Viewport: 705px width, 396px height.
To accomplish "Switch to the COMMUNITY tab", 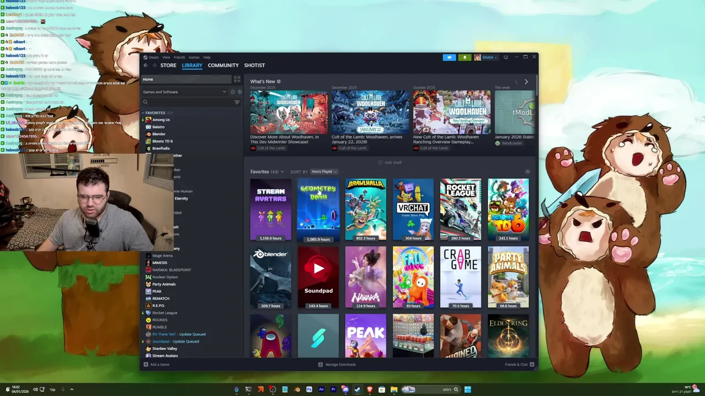I will pyautogui.click(x=223, y=65).
